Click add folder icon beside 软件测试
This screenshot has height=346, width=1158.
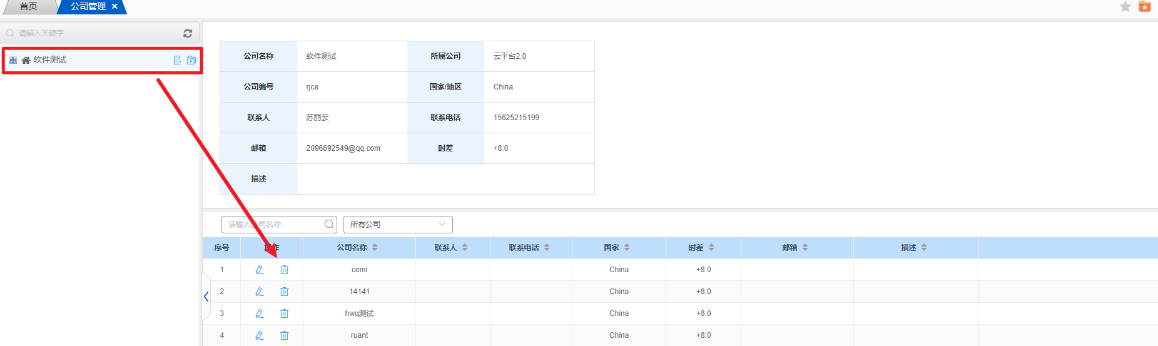[191, 60]
